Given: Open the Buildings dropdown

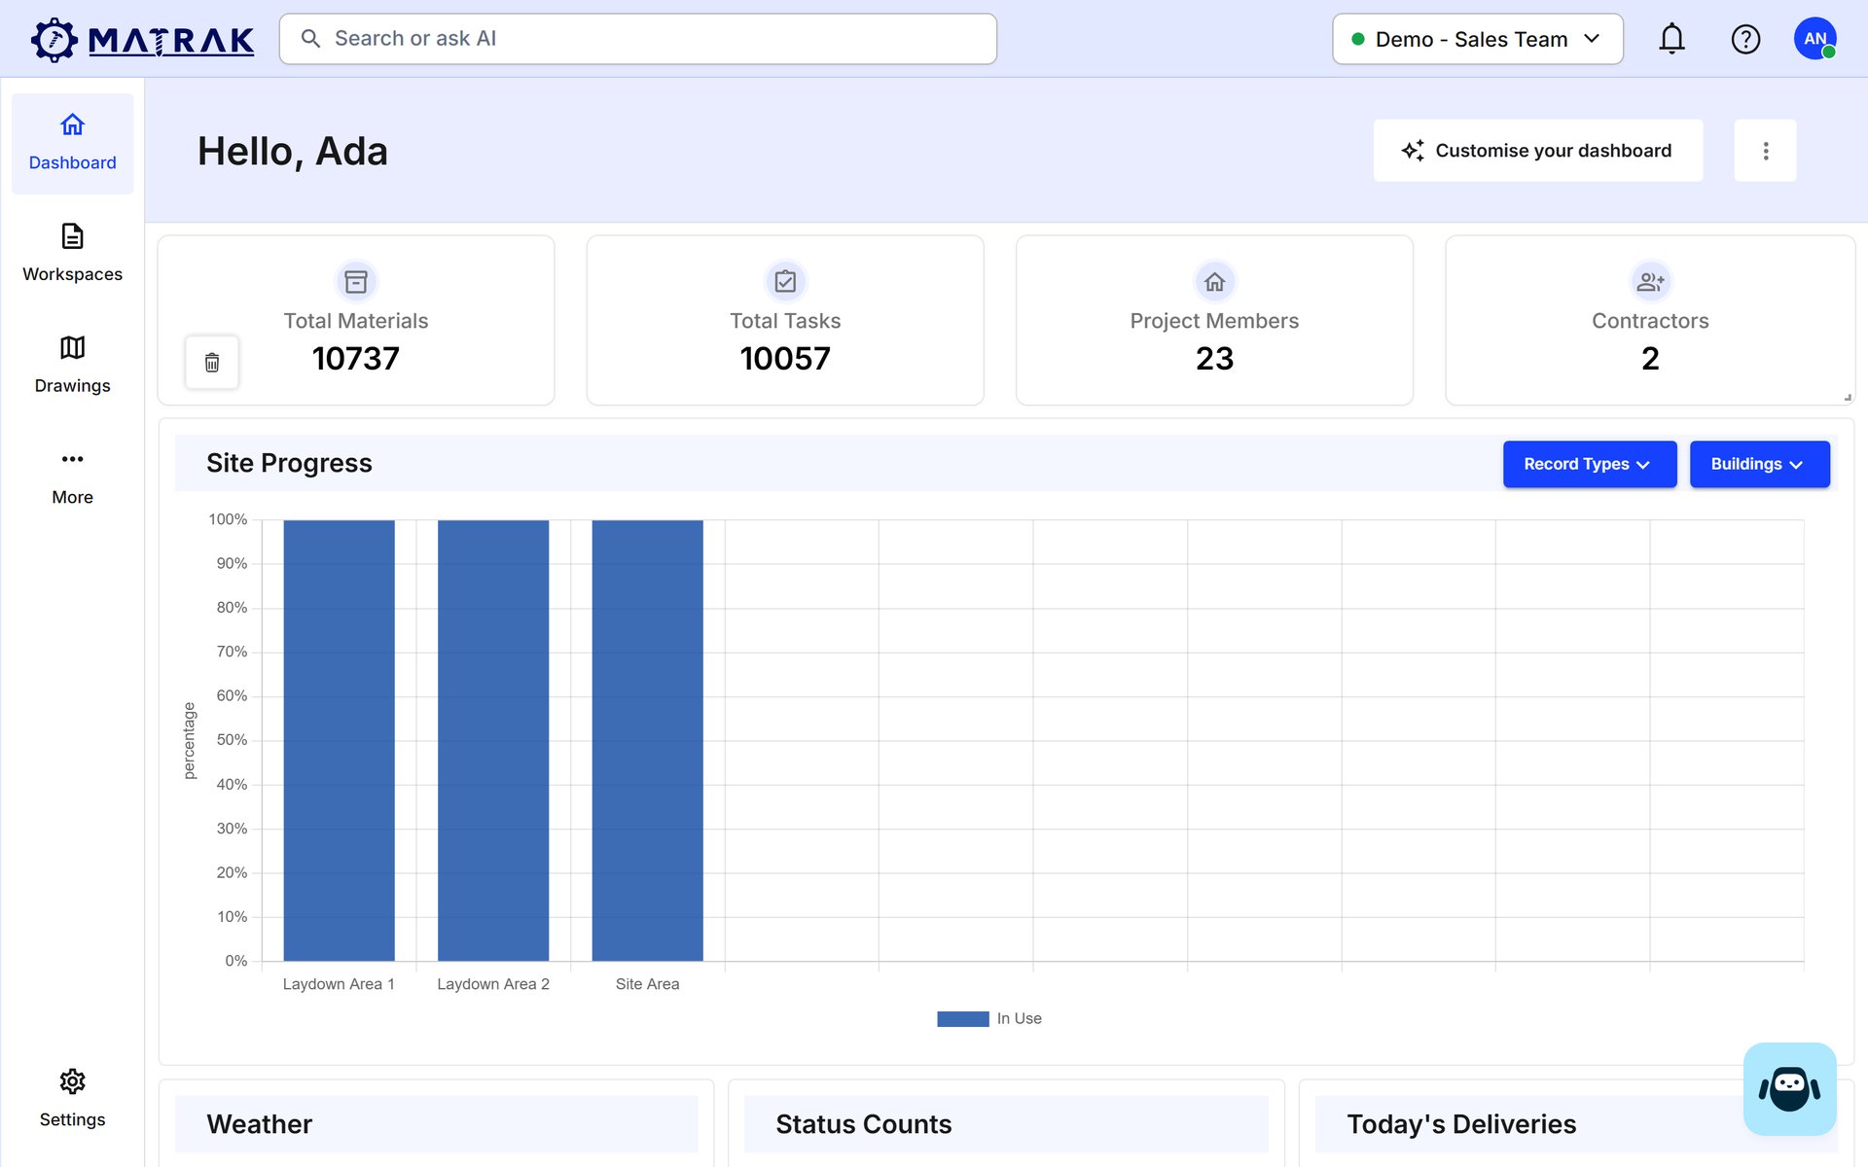Looking at the screenshot, I should click(1759, 464).
